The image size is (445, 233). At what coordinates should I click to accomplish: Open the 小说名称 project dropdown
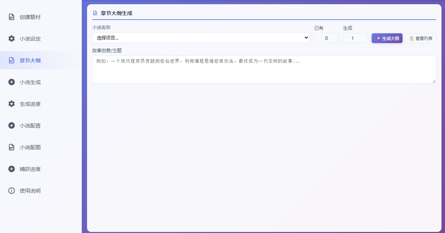[201, 38]
